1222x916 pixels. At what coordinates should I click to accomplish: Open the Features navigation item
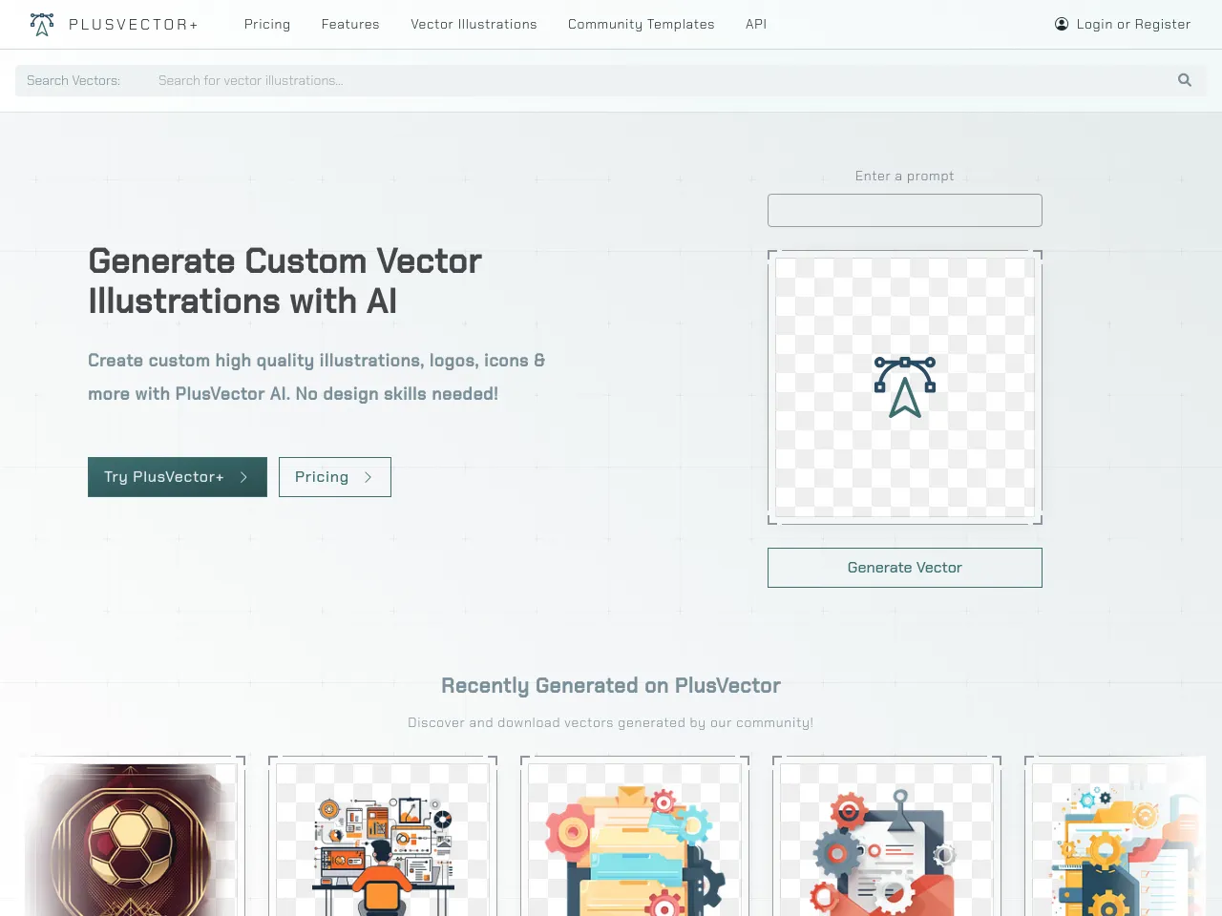(x=350, y=24)
